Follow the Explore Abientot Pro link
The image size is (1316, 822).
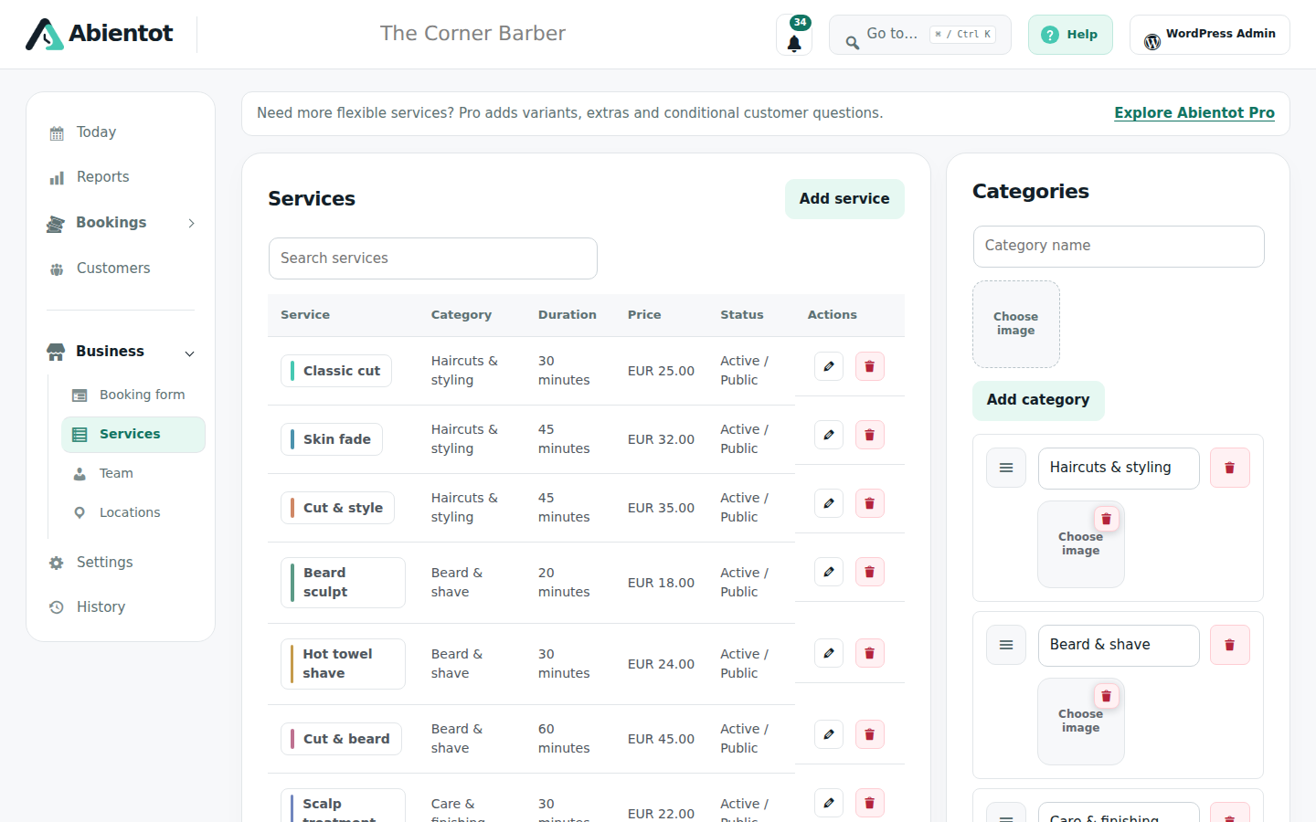pyautogui.click(x=1194, y=113)
